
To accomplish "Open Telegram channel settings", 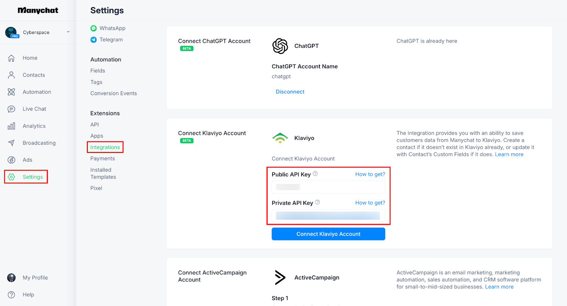I will tap(111, 40).
